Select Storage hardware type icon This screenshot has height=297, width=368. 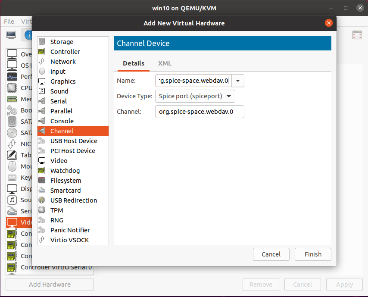coord(42,41)
